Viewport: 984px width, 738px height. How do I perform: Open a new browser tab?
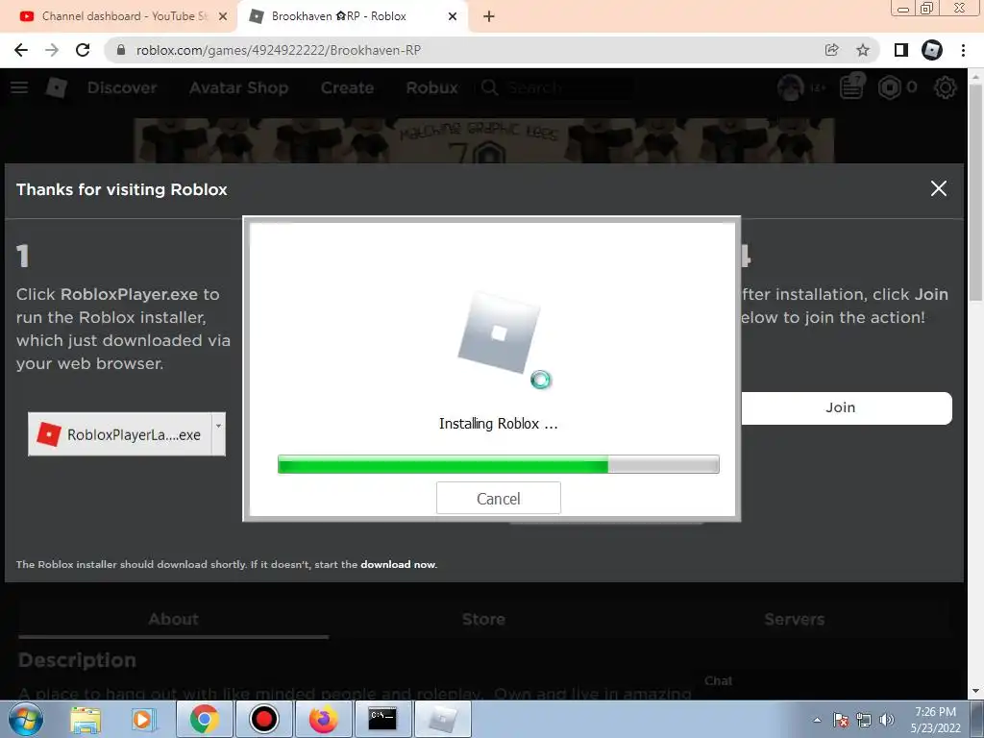click(489, 16)
